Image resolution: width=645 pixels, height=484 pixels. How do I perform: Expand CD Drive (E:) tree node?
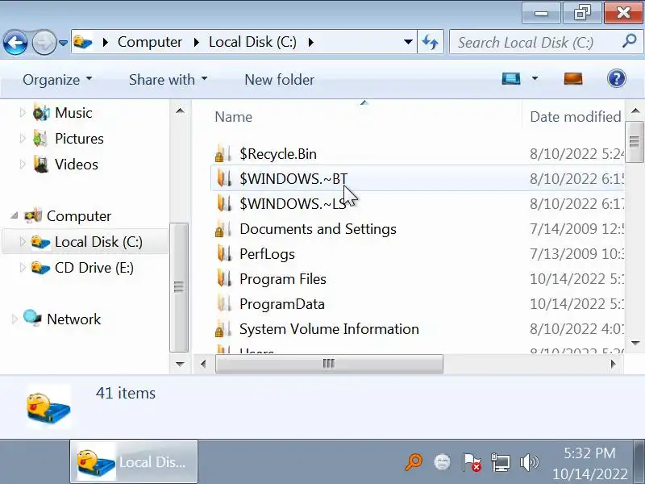[23, 268]
